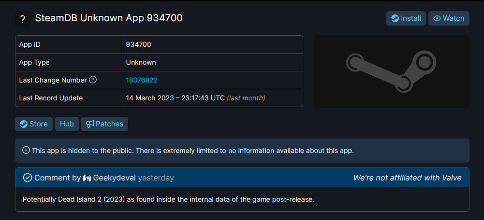Click the Steam icon in Store button
Screen dimensions: 484x220
click(x=23, y=124)
